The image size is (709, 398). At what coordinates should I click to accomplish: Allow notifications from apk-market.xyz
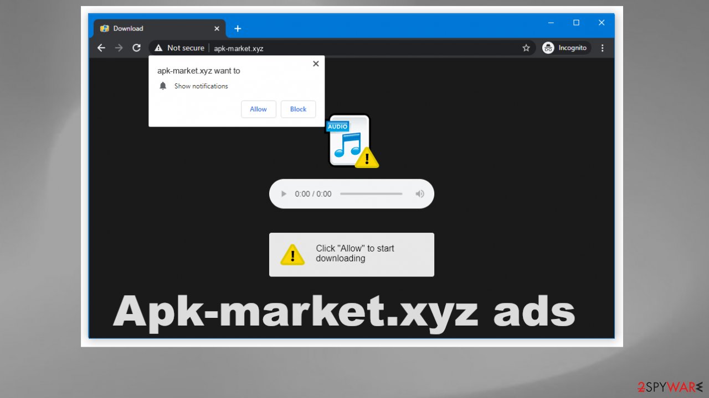coord(258,109)
